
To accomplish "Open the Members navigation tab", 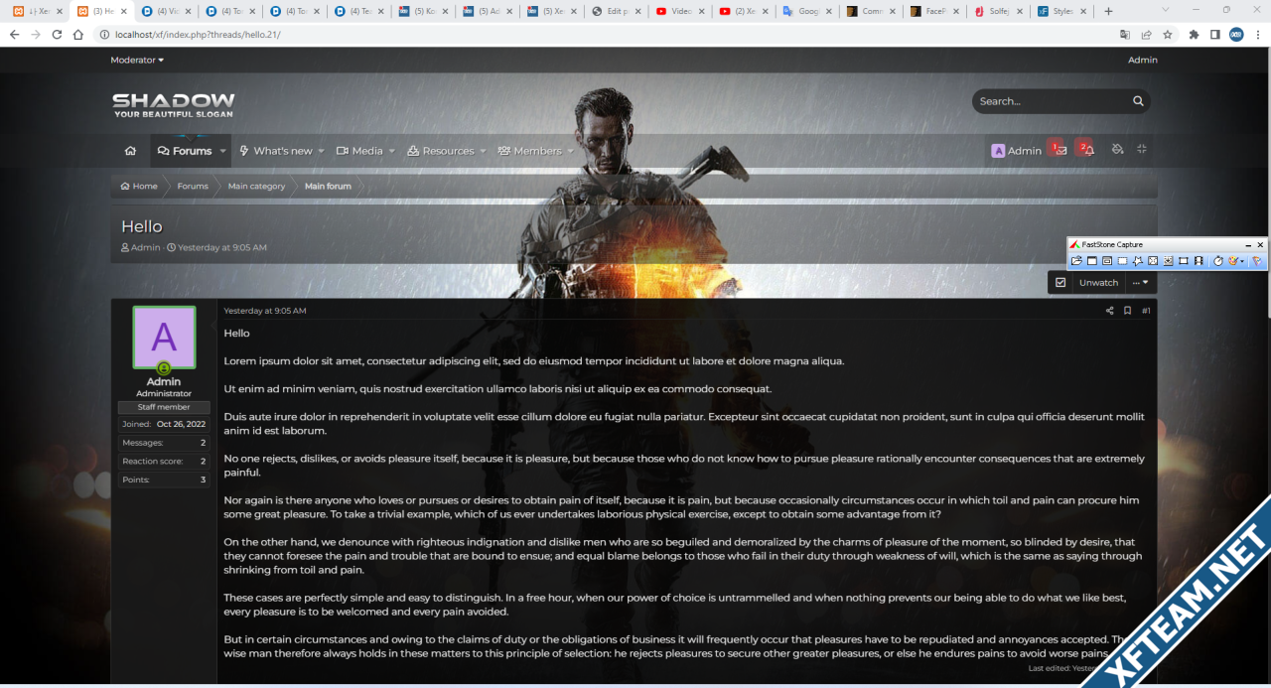I will tap(529, 151).
